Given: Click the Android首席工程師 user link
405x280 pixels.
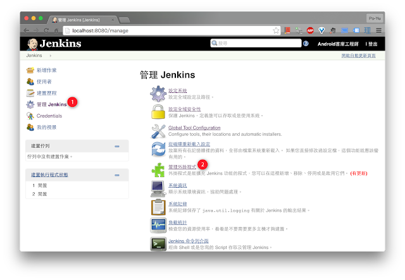Looking at the screenshot, I should (x=338, y=44).
